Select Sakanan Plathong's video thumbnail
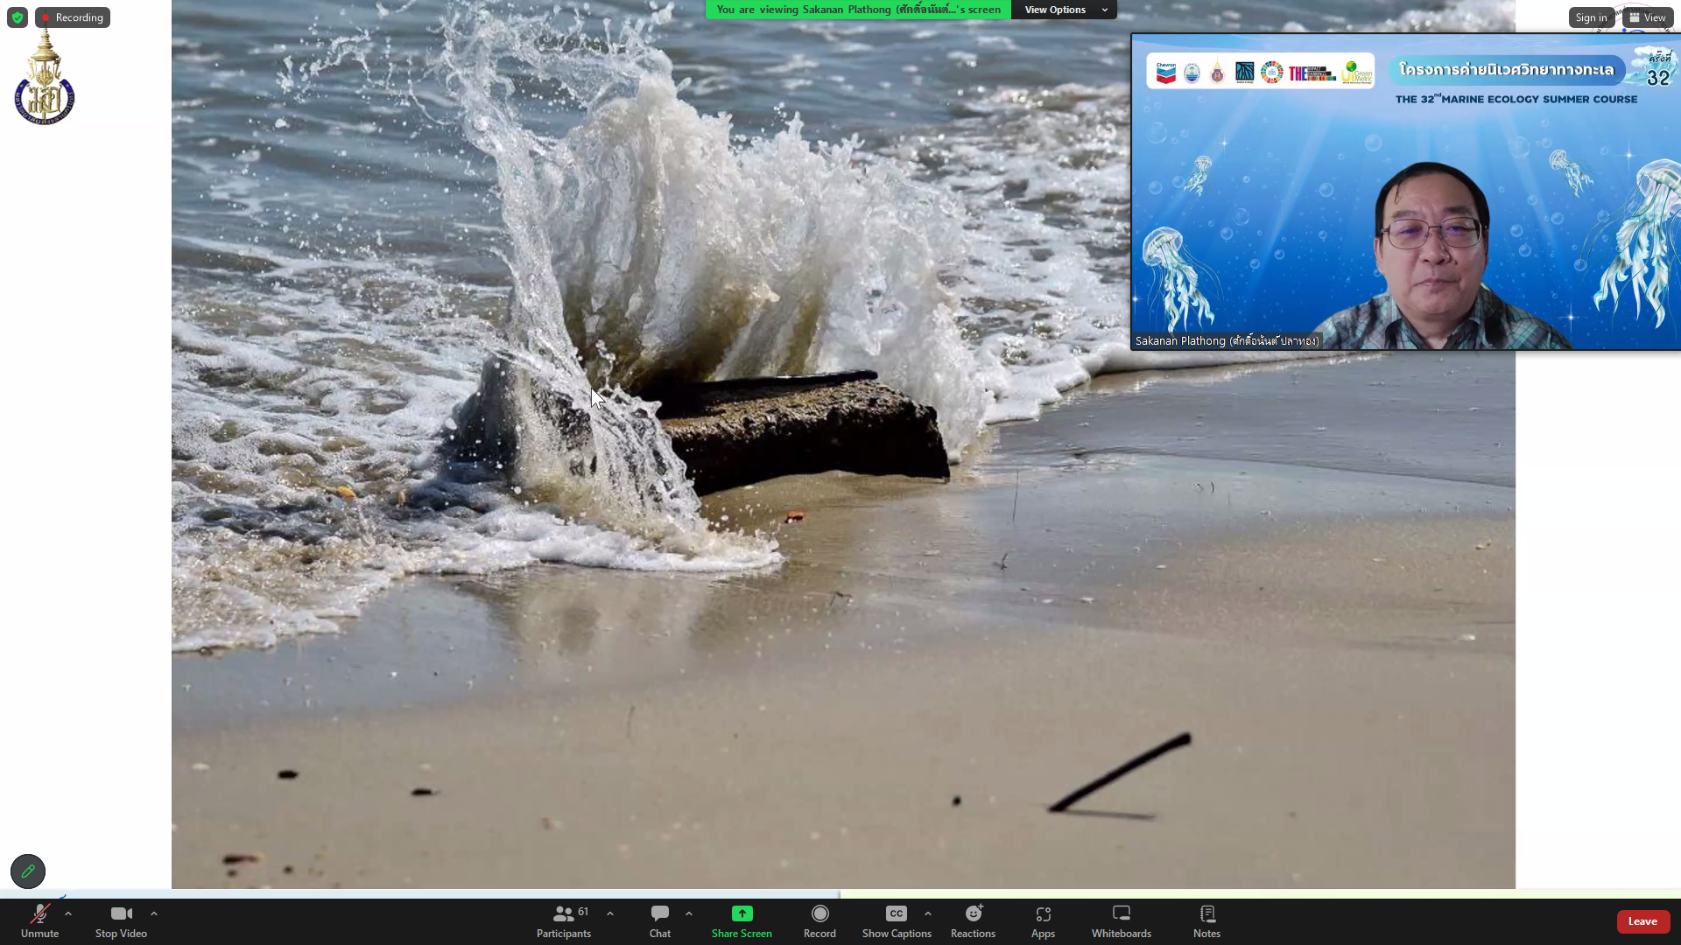The height and width of the screenshot is (945, 1681). (1405, 192)
